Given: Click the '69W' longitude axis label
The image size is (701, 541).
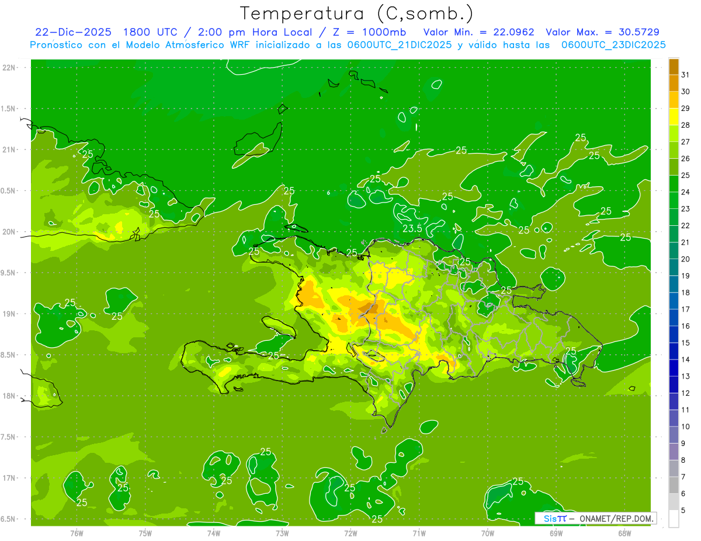Looking at the screenshot, I should pos(556,533).
